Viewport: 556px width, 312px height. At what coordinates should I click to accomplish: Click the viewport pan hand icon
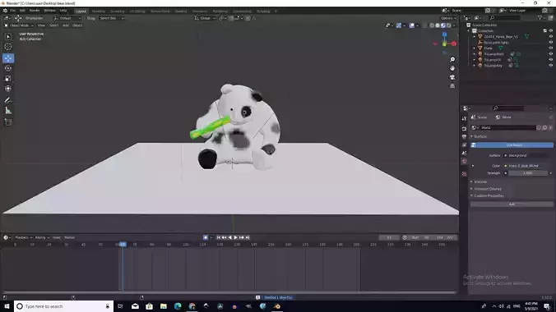(452, 68)
